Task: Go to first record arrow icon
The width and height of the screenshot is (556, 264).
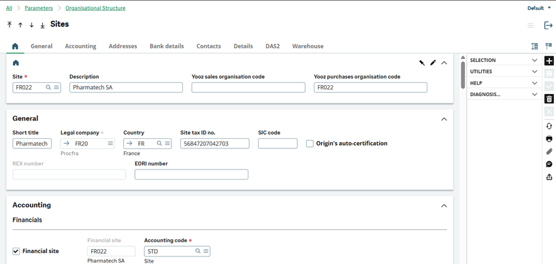Action: tap(10, 24)
